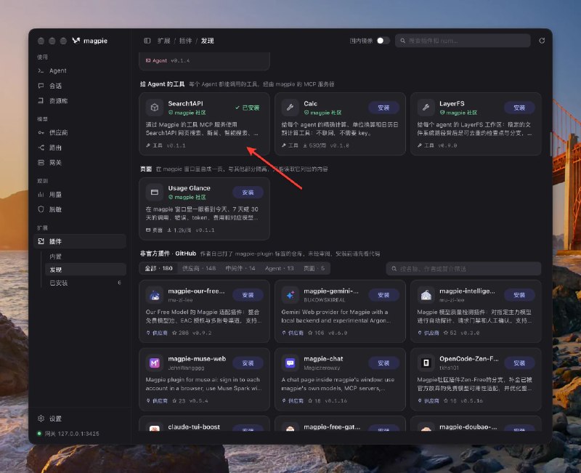Open 内置 plugins sub-item
This screenshot has height=473, width=581.
pyautogui.click(x=85, y=256)
